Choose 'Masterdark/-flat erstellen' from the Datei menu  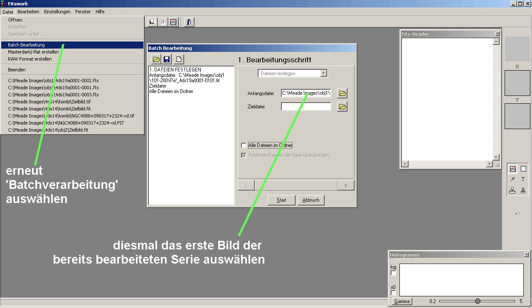click(x=33, y=52)
